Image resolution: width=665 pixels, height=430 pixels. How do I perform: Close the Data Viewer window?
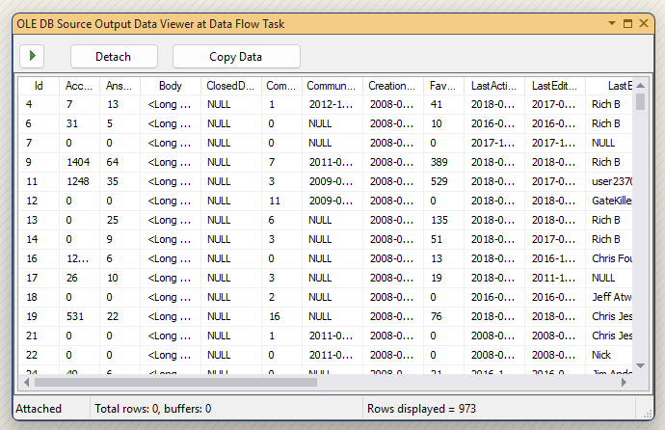pyautogui.click(x=644, y=23)
